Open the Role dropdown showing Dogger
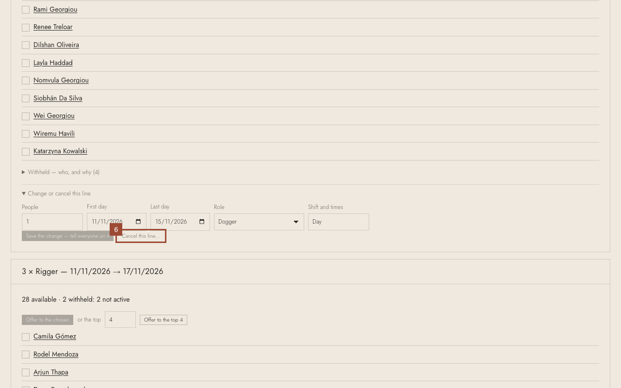 [x=259, y=222]
